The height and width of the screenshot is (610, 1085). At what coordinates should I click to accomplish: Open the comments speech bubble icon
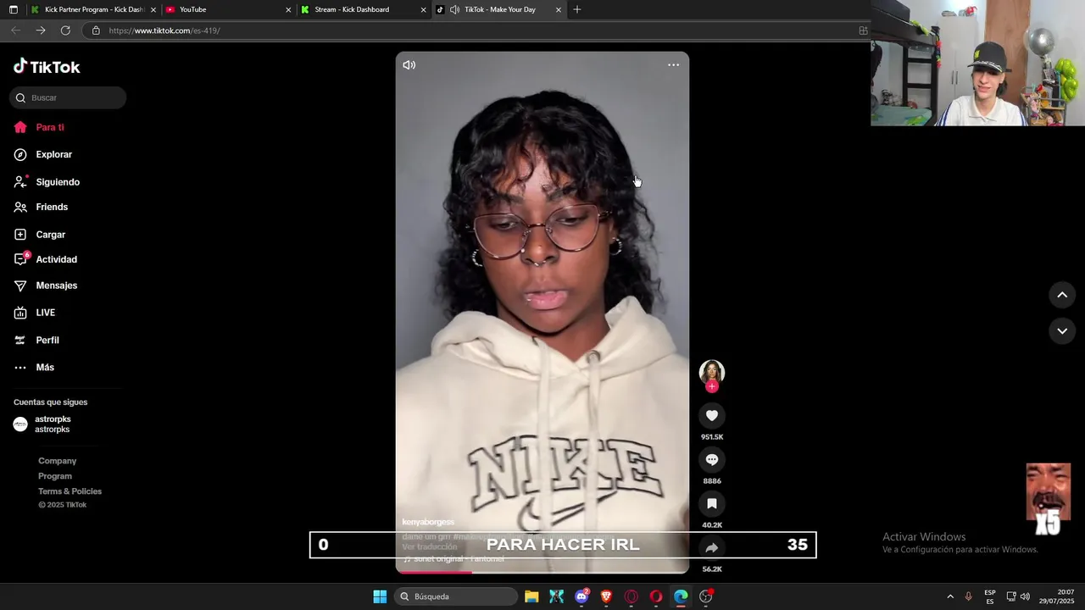(712, 459)
